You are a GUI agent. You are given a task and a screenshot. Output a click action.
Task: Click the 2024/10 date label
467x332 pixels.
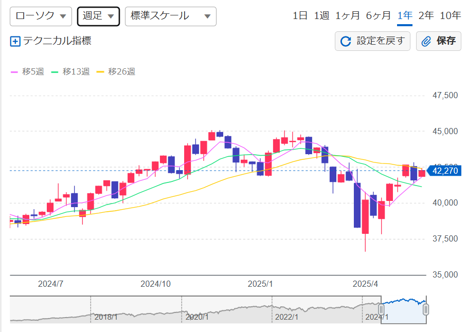pos(155,284)
